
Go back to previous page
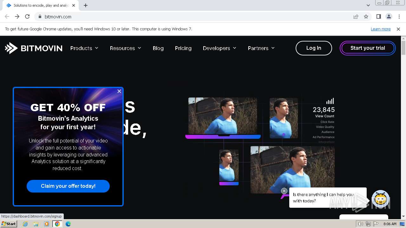point(7,16)
